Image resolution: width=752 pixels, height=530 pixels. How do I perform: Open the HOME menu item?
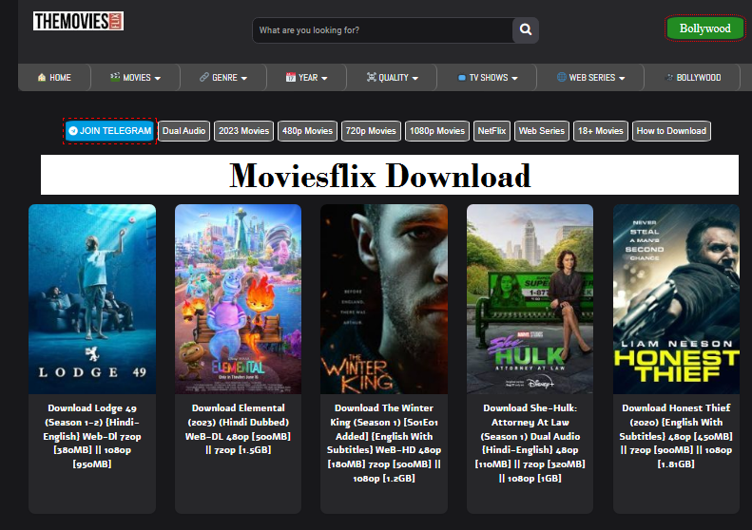coord(54,77)
